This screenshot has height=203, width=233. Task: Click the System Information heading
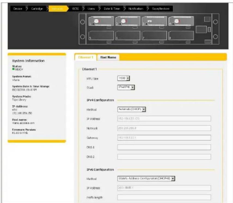pos(28,61)
